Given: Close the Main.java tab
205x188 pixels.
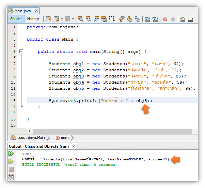Looking at the screenshot, I should pos(36,11).
